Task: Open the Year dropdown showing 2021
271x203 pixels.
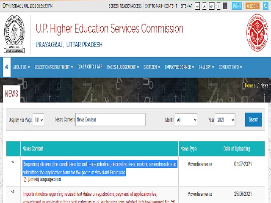Action: coord(225,120)
